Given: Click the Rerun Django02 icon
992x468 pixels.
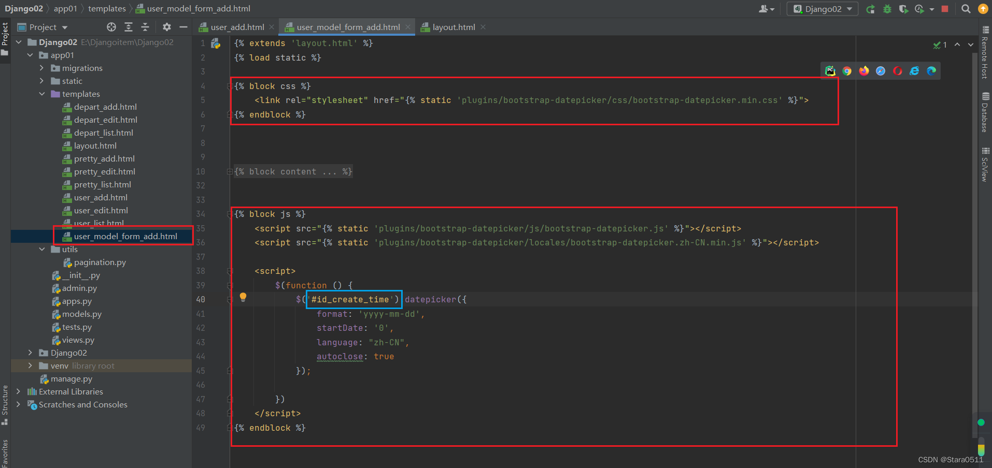Looking at the screenshot, I should 871,9.
